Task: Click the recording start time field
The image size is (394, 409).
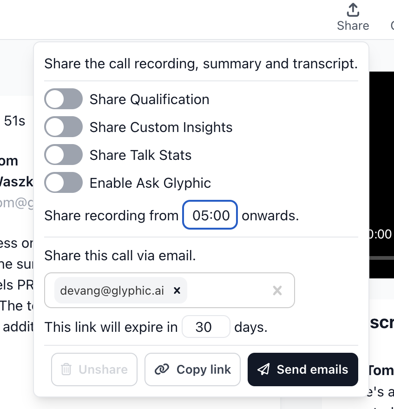Action: point(210,215)
